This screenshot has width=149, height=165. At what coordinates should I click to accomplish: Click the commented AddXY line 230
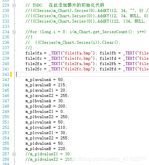[x=87, y=11]
